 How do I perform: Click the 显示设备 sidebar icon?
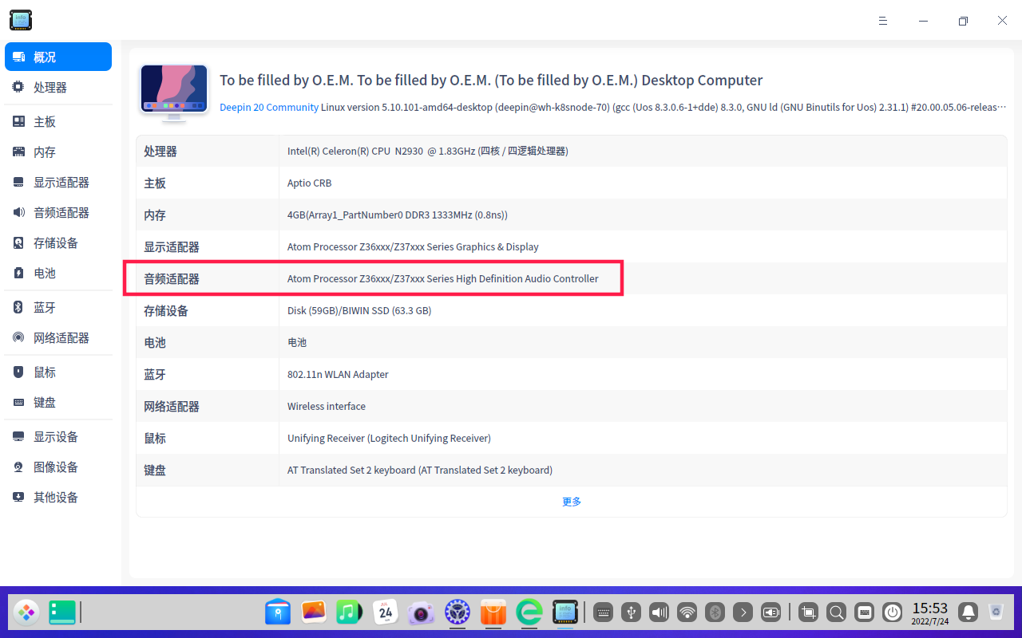tap(18, 436)
